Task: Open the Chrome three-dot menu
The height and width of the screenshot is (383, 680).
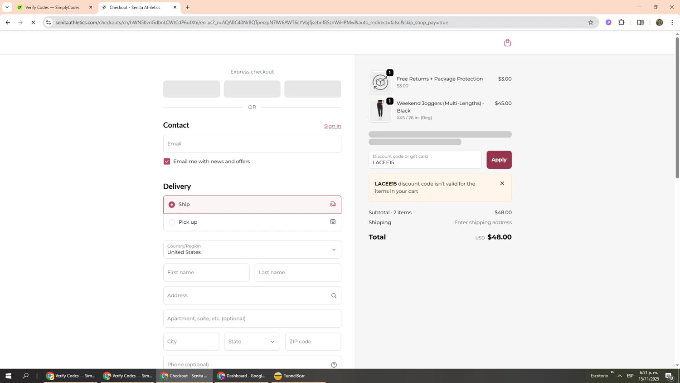Action: 672,22
